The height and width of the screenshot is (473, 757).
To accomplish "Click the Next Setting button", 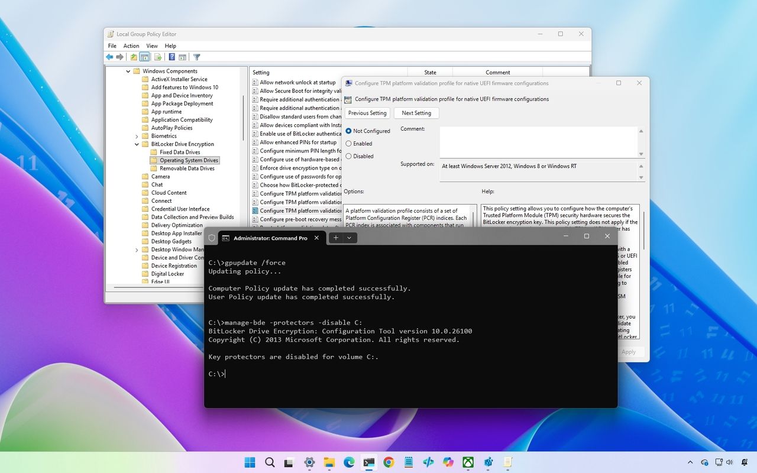I will tap(416, 112).
